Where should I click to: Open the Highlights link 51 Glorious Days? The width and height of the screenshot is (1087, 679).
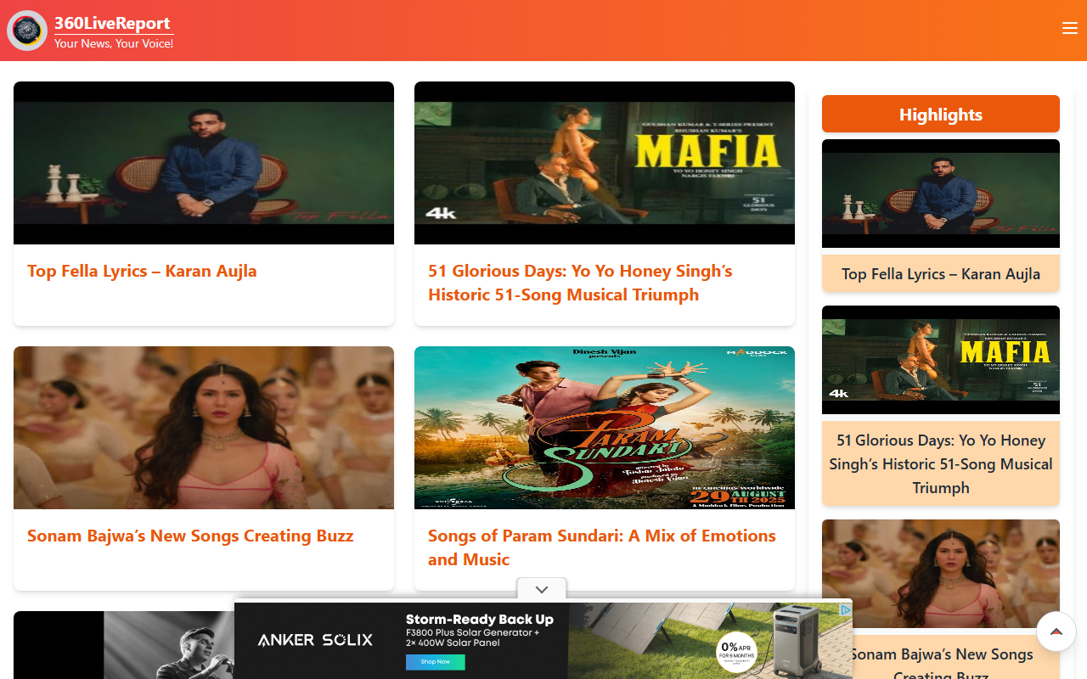(x=941, y=463)
